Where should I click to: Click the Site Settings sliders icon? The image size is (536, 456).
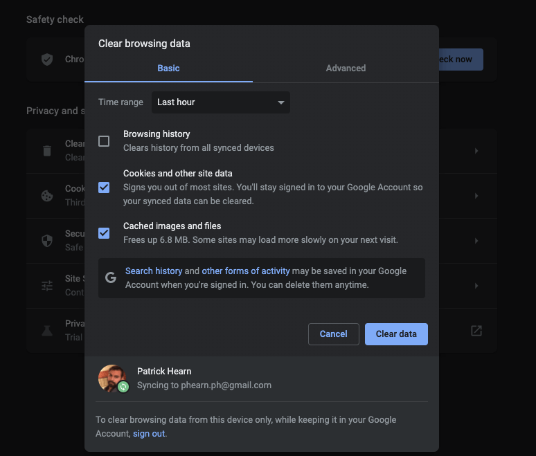47,286
